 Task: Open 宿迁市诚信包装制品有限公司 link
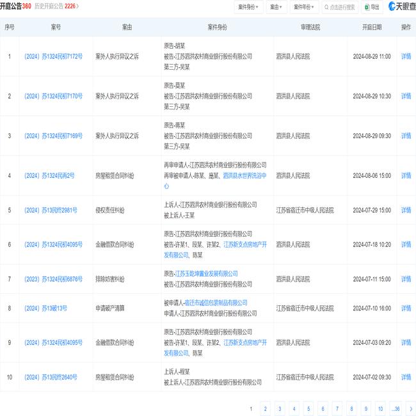pyautogui.click(x=216, y=303)
